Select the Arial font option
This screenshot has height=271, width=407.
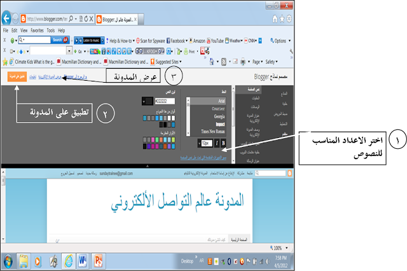pyautogui.click(x=208, y=101)
